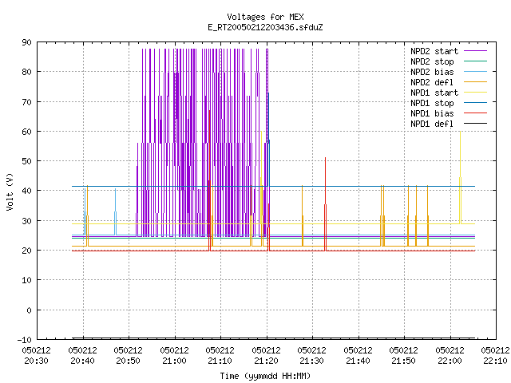The width and height of the screenshot is (511, 383).
Task: Click the orange NPD2 defl legend line
Action: [x=475, y=82]
